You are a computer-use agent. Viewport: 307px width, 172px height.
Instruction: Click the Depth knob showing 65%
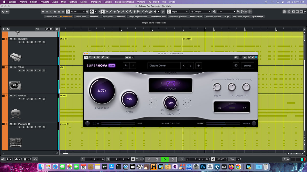129,99
